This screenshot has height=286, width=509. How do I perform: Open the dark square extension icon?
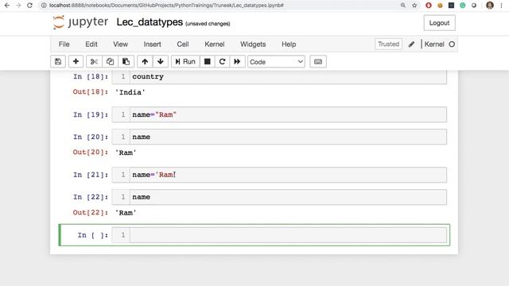pyautogui.click(x=451, y=6)
